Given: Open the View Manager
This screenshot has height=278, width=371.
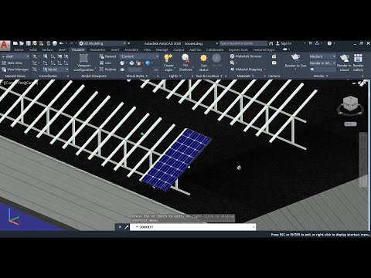Looking at the screenshot, I should coord(15,69).
